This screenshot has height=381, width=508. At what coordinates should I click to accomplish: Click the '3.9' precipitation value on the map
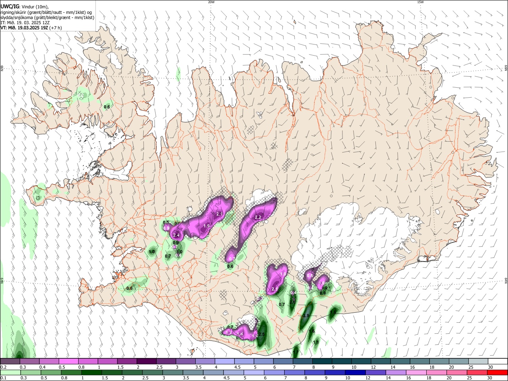coord(306,316)
